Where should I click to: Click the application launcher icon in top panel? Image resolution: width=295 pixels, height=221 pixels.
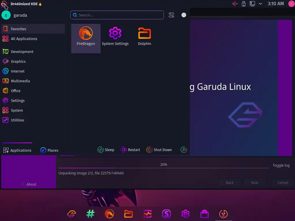click(x=4, y=4)
